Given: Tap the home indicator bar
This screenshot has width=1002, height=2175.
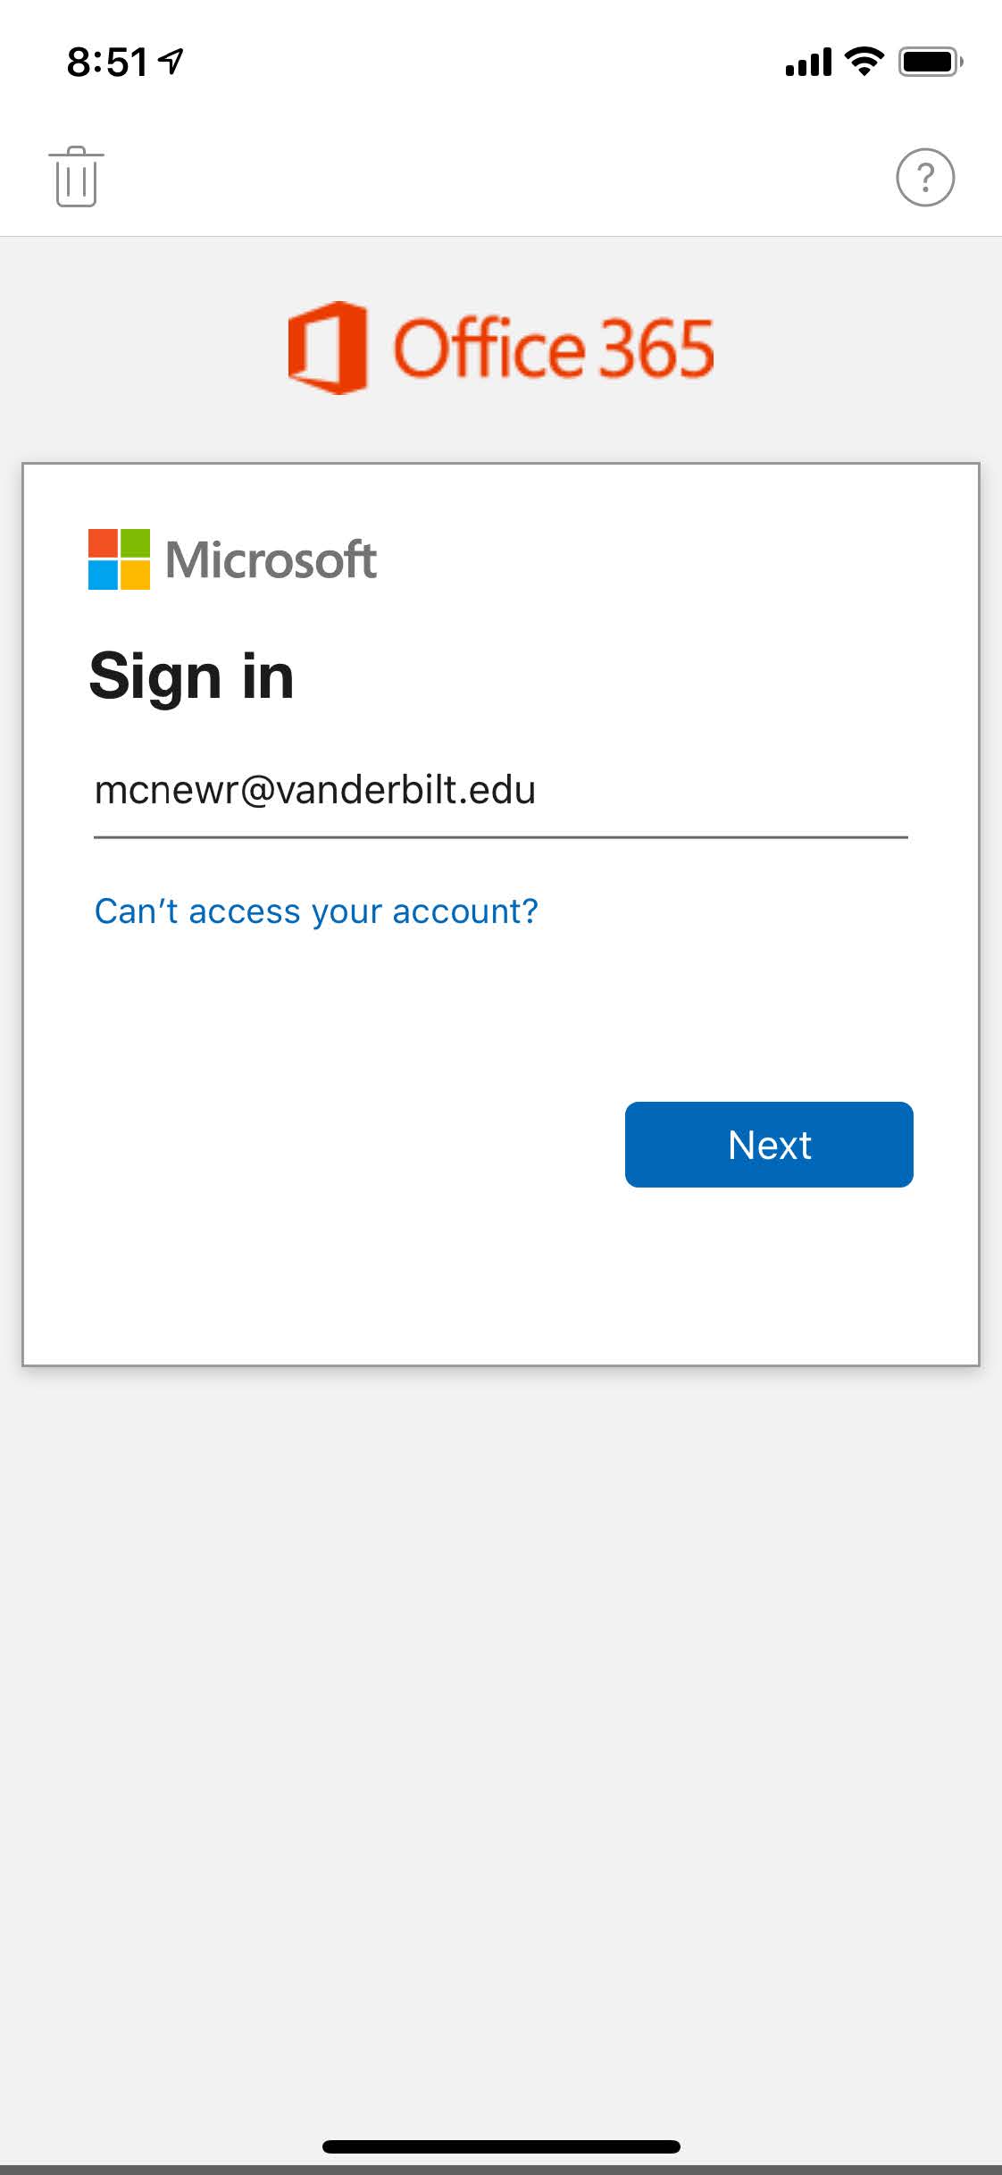Looking at the screenshot, I should click(x=501, y=2146).
